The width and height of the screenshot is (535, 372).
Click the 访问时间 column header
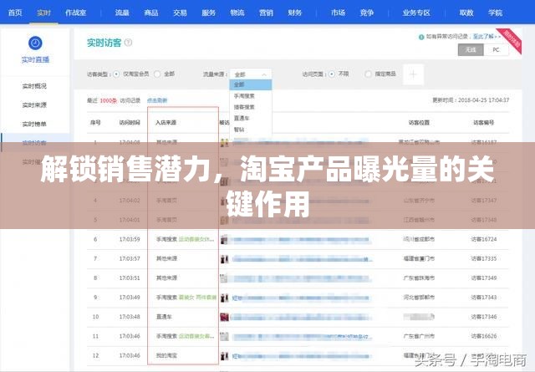(x=130, y=123)
